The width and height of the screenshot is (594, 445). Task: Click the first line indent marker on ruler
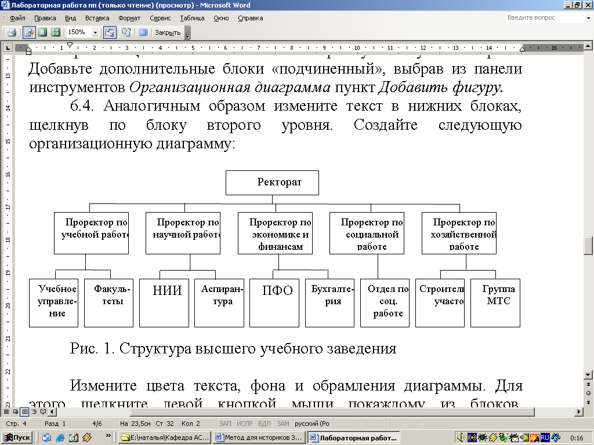(x=70, y=45)
